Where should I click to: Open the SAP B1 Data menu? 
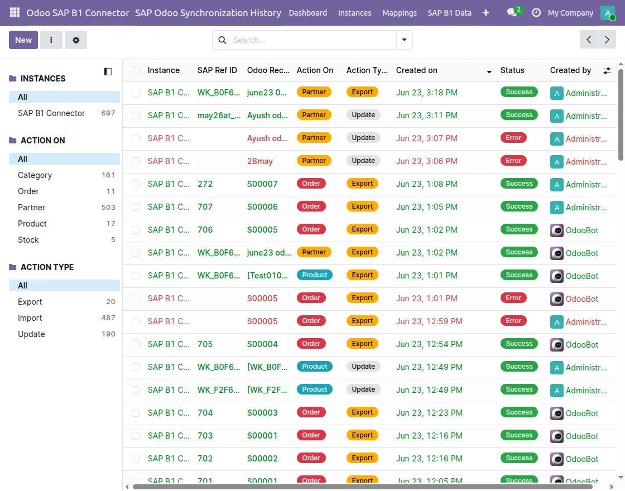coord(449,13)
